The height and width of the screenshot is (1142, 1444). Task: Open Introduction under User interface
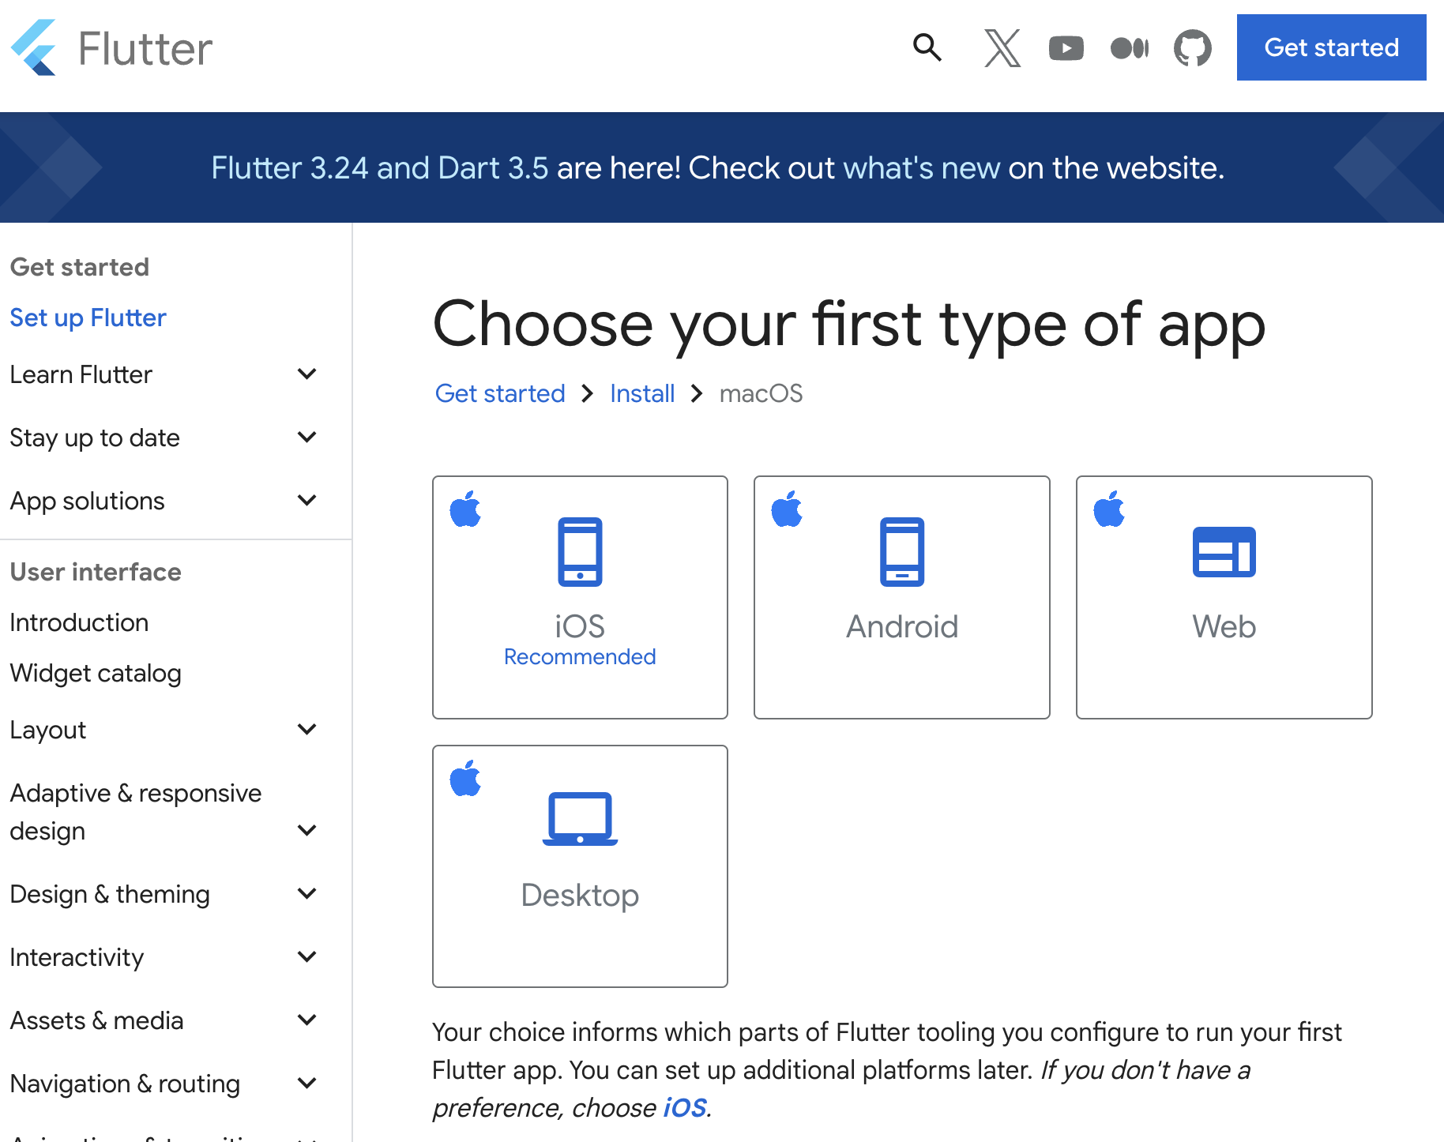[79, 622]
